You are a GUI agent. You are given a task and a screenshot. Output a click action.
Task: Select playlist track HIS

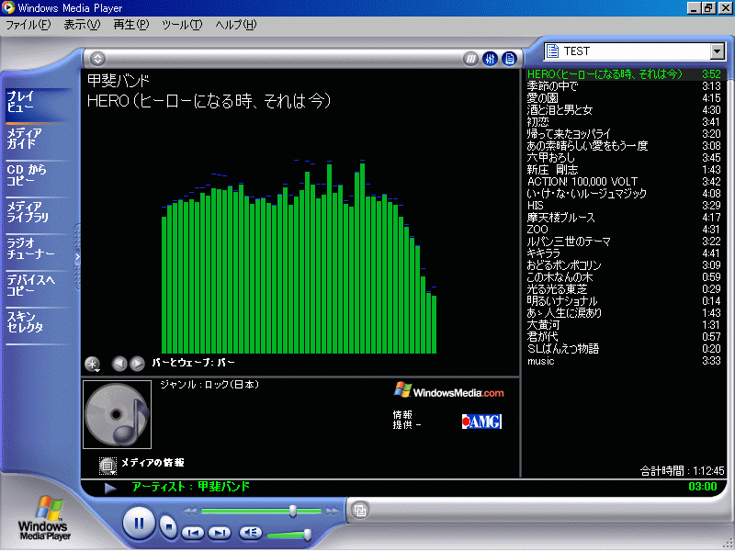(x=624, y=206)
